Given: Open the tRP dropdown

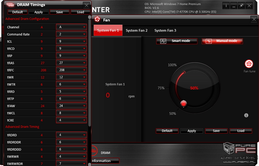Looking at the screenshot, I should click(72, 56).
